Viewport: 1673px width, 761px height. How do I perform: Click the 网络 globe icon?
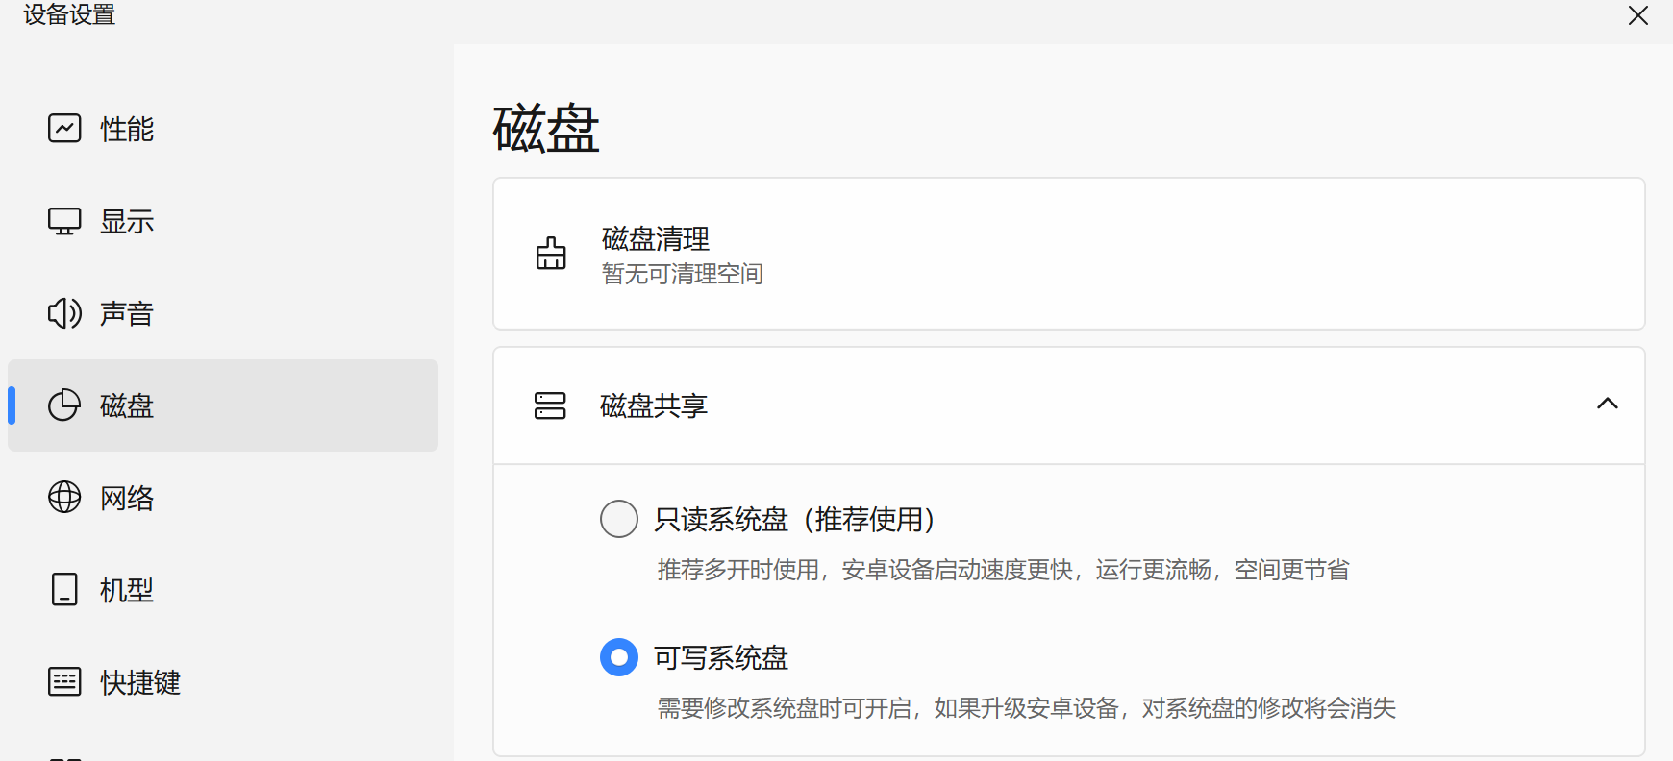(63, 498)
